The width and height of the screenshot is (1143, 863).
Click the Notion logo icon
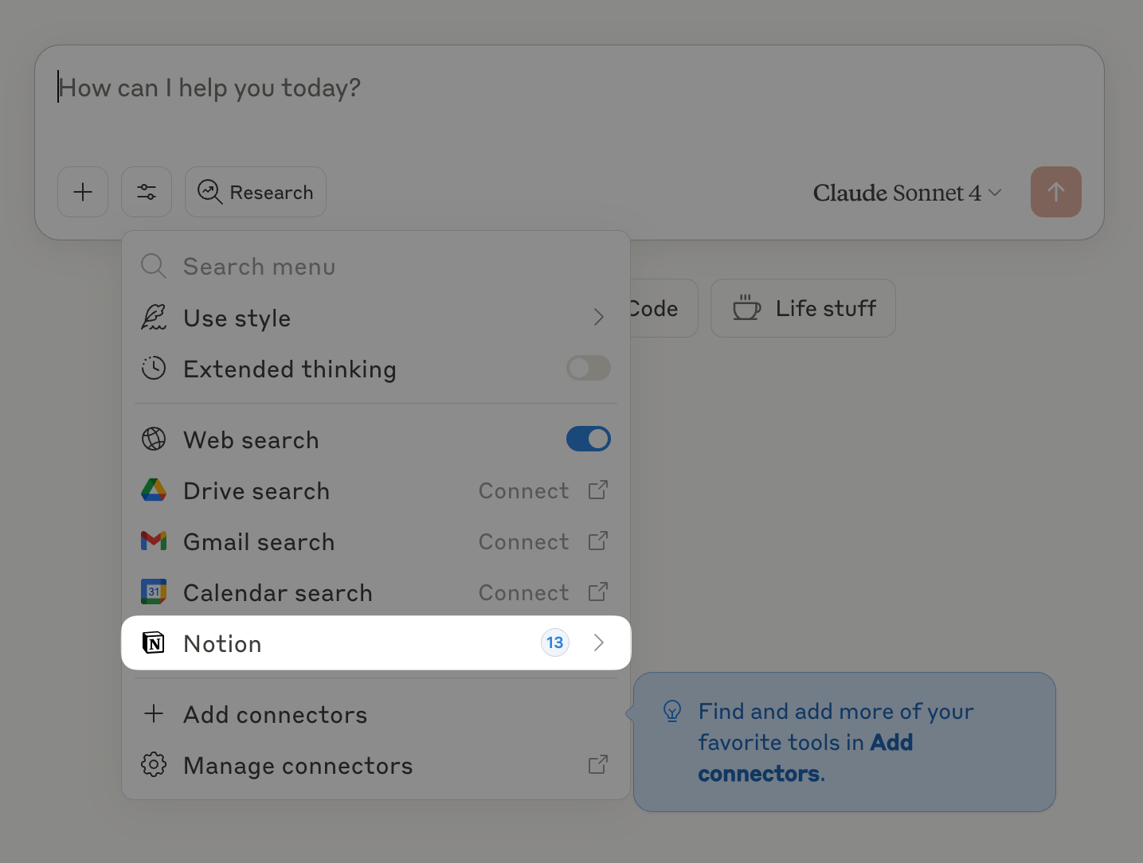154,642
